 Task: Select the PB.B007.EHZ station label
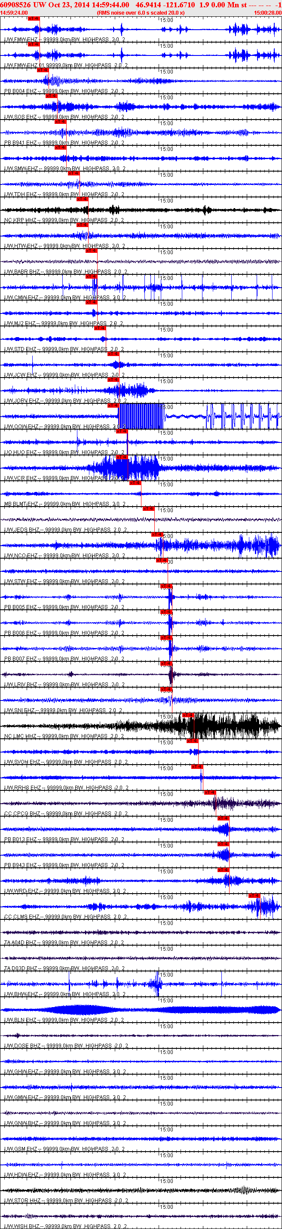click(64, 658)
